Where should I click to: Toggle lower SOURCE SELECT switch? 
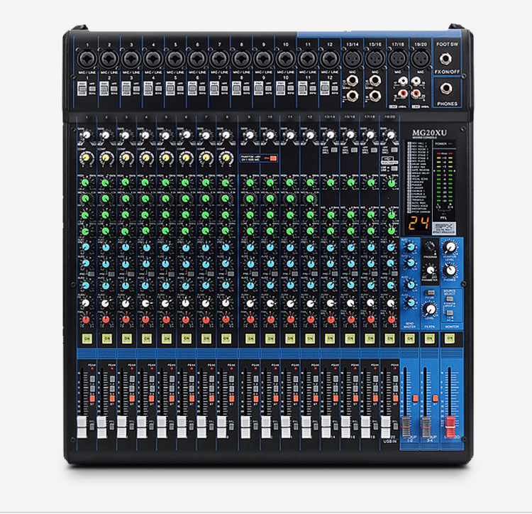pyautogui.click(x=449, y=312)
